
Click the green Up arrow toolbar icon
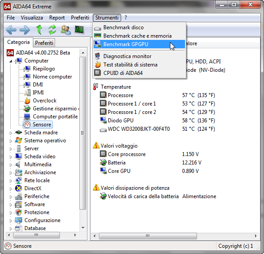click(39, 30)
